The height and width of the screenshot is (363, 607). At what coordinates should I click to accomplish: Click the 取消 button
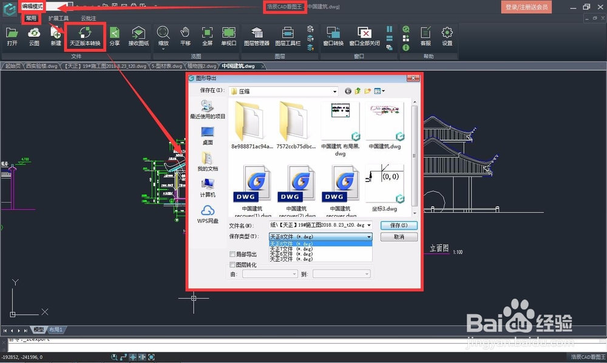(x=399, y=237)
